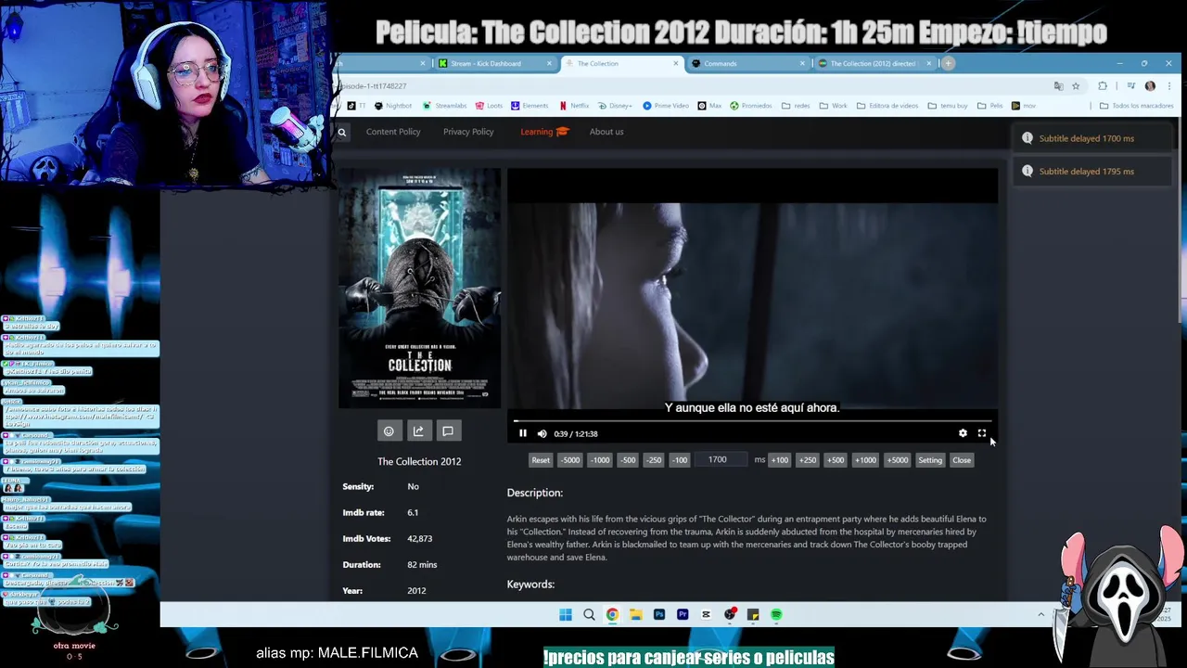Open the site search magnifier icon
The height and width of the screenshot is (668, 1187).
click(342, 133)
